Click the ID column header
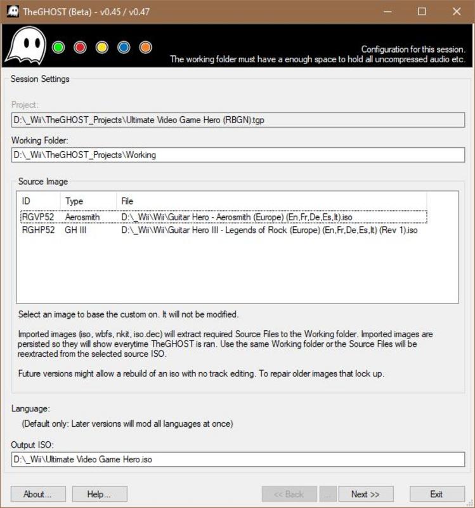The height and width of the screenshot is (508, 475). 39,201
